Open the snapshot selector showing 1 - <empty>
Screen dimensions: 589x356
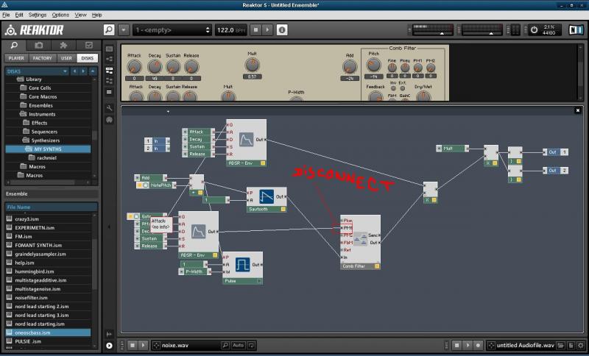[x=172, y=30]
